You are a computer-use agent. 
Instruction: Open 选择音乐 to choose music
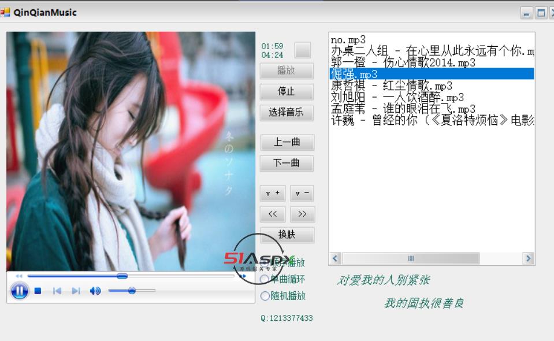click(x=287, y=113)
